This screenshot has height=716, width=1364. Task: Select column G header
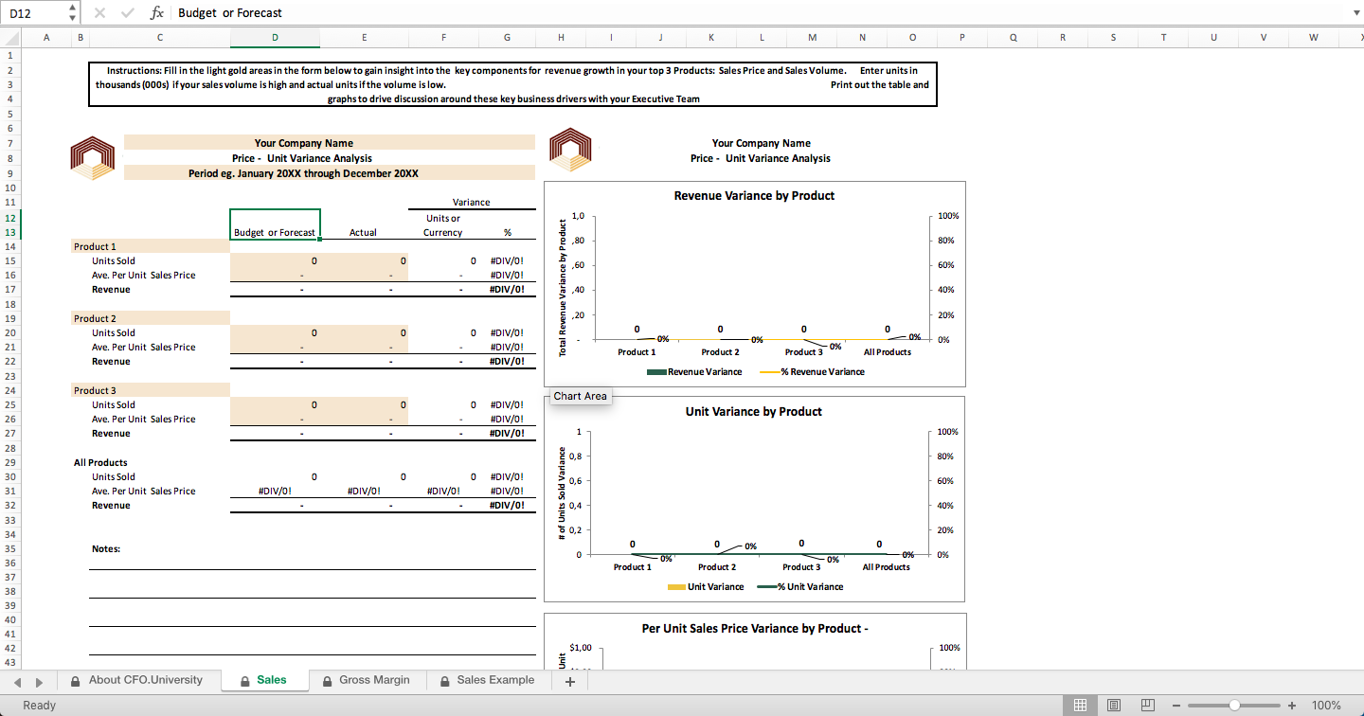tap(508, 38)
